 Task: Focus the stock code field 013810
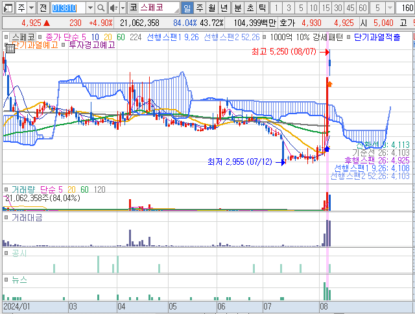[x=68, y=8]
